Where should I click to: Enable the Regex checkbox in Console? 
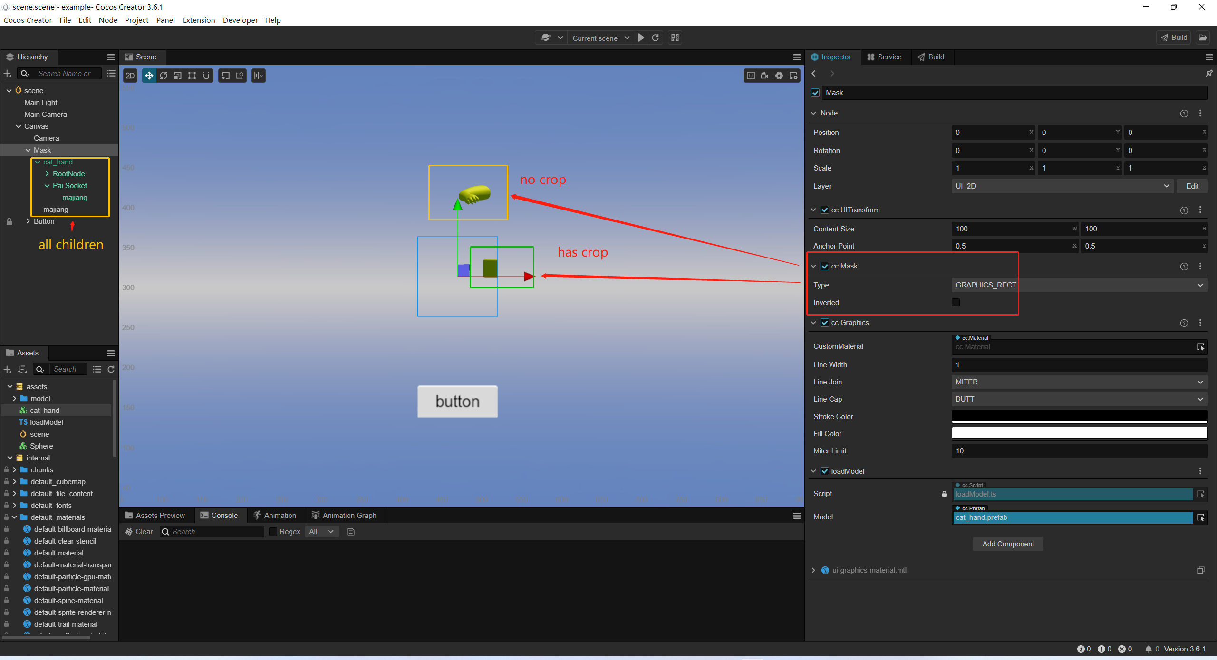point(273,532)
